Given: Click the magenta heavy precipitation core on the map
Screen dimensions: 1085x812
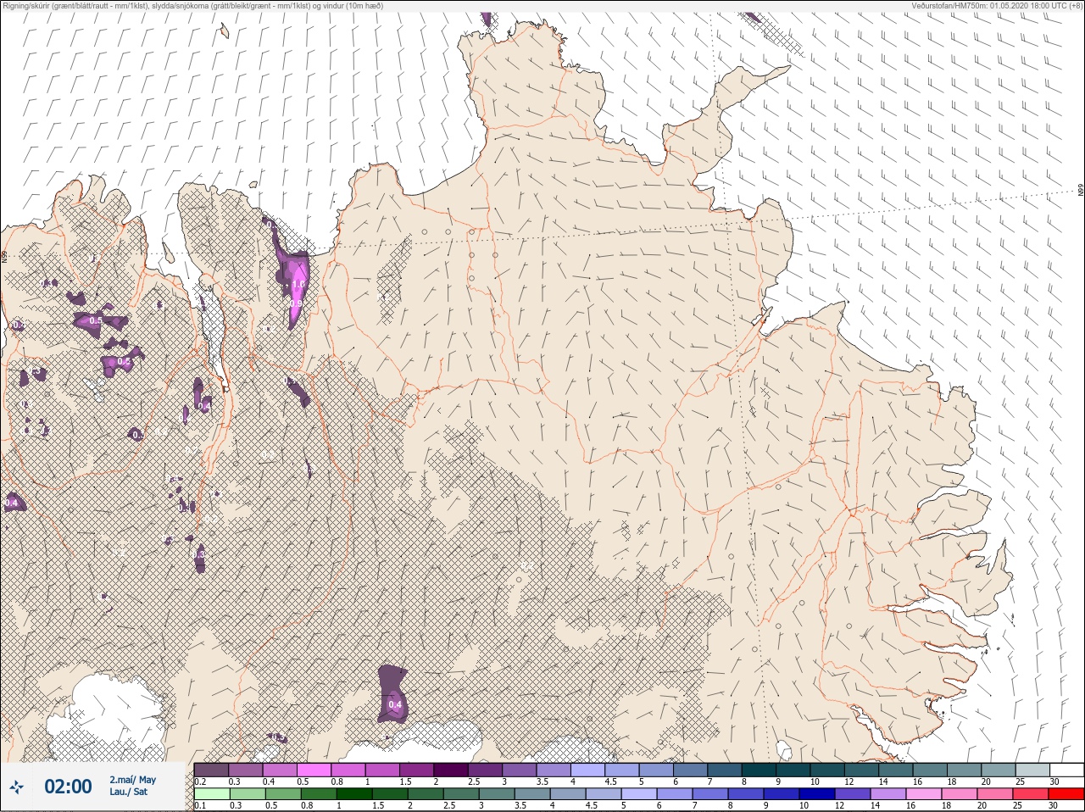Looking at the screenshot, I should [x=296, y=292].
